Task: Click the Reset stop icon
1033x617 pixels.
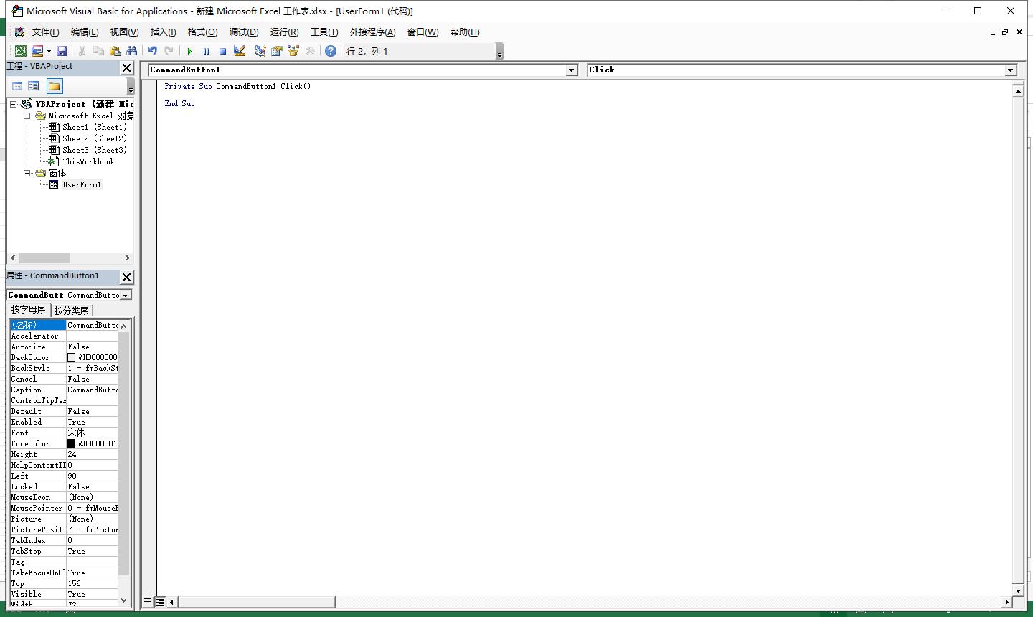Action: point(222,51)
